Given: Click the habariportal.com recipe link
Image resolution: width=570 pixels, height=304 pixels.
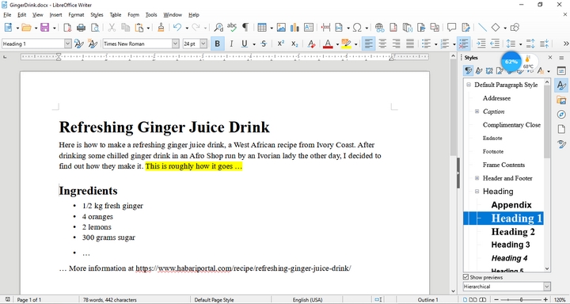Looking at the screenshot, I should click(x=243, y=268).
